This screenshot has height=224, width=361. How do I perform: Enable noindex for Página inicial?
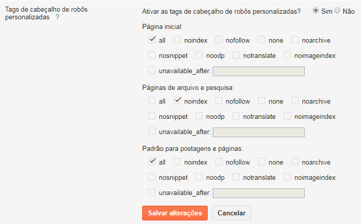point(177,40)
